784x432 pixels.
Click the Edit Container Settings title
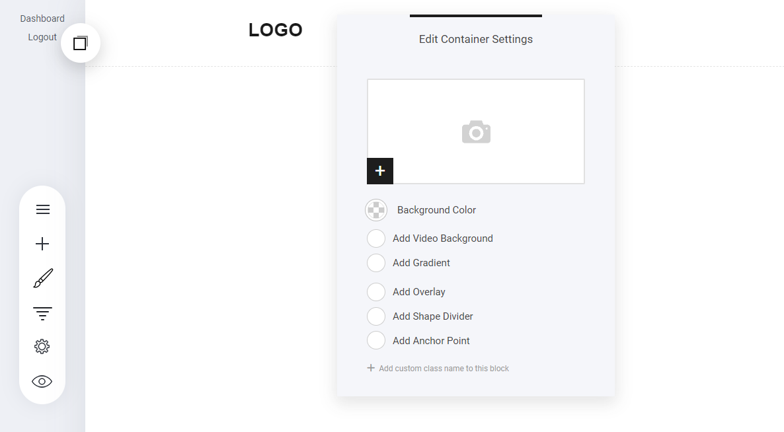point(476,39)
